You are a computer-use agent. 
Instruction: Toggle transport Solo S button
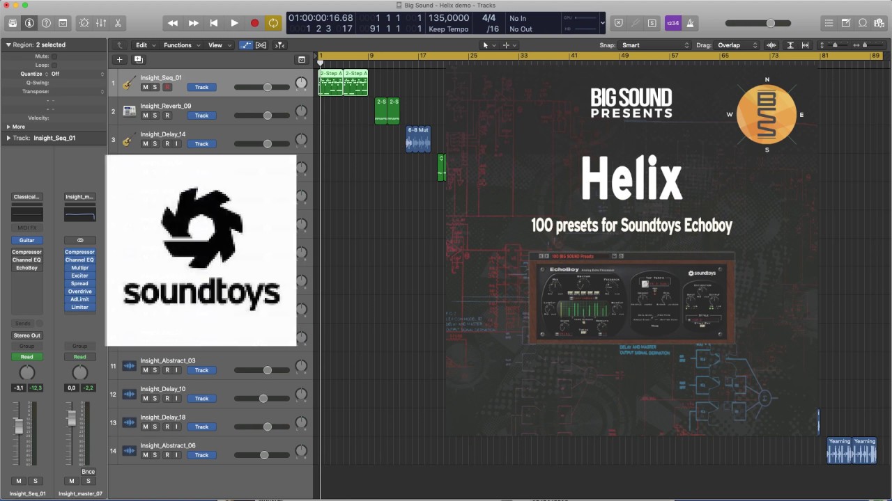pyautogui.click(x=652, y=23)
